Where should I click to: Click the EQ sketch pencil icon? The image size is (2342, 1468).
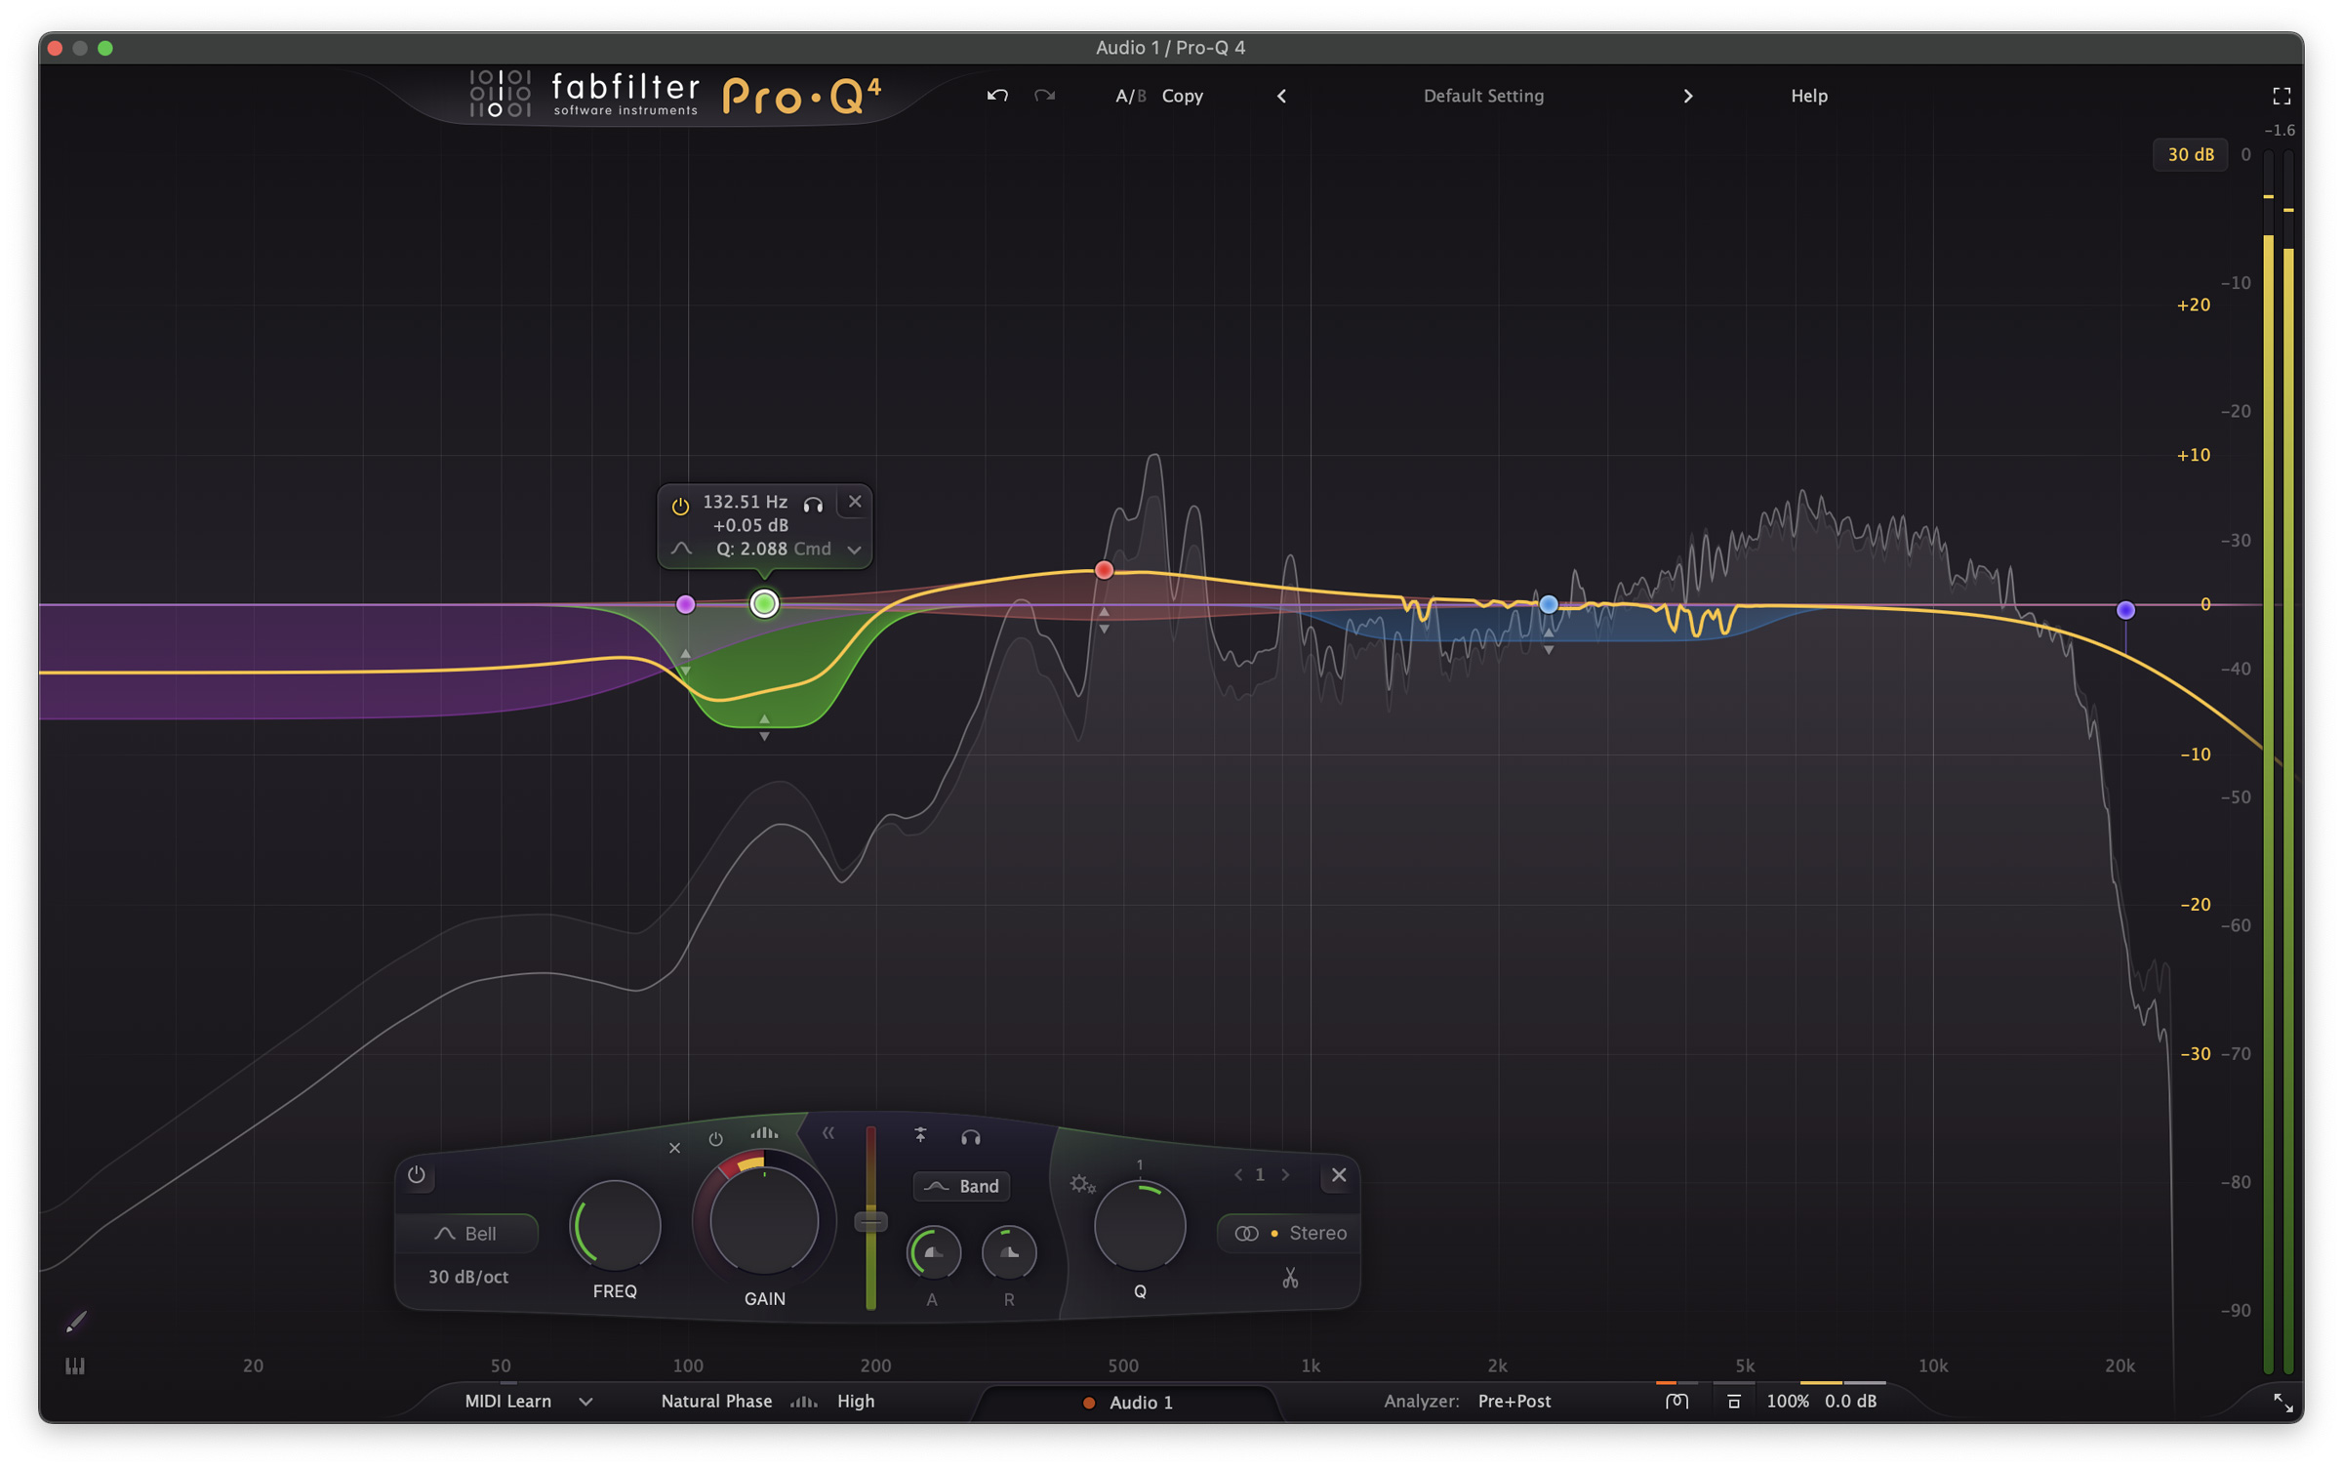(76, 1322)
